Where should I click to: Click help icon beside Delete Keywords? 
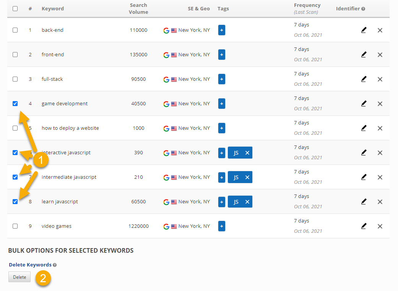click(55, 265)
